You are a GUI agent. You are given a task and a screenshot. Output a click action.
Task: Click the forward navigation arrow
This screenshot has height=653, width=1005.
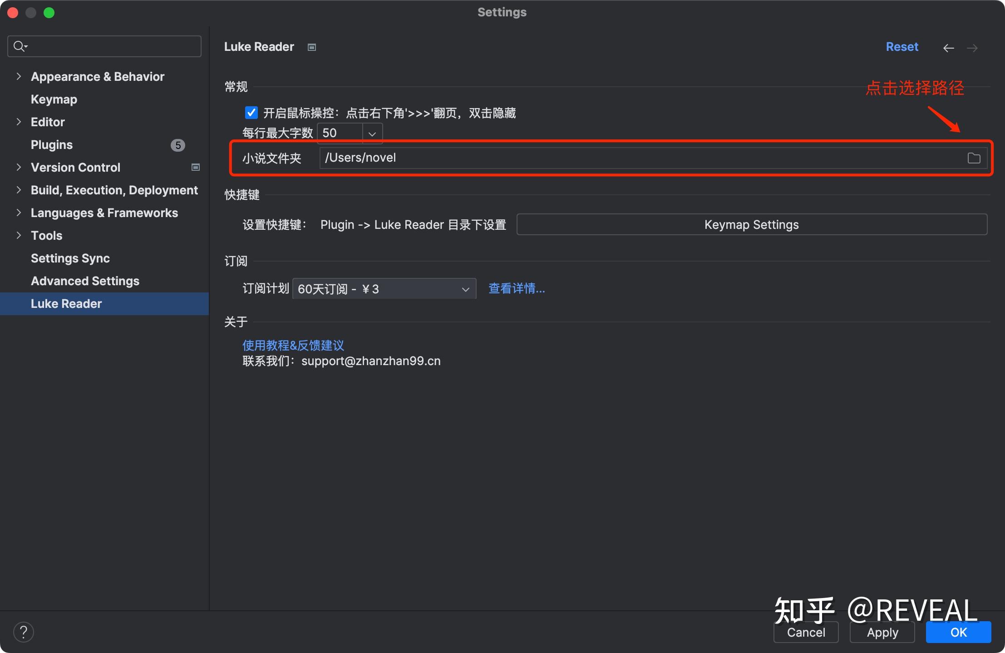pos(973,47)
